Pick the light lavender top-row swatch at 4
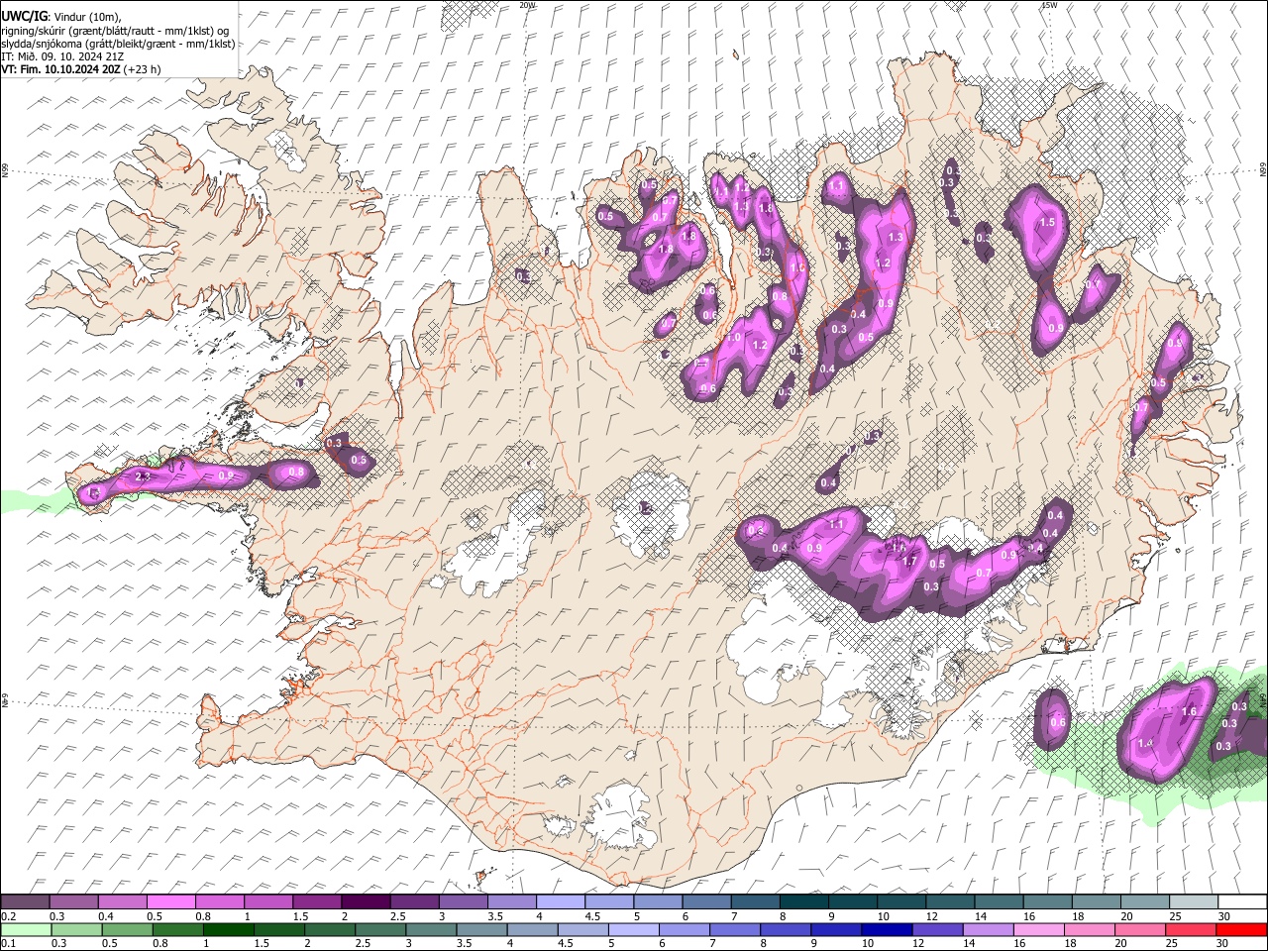Screen dimensions: 1268x951 559,902
